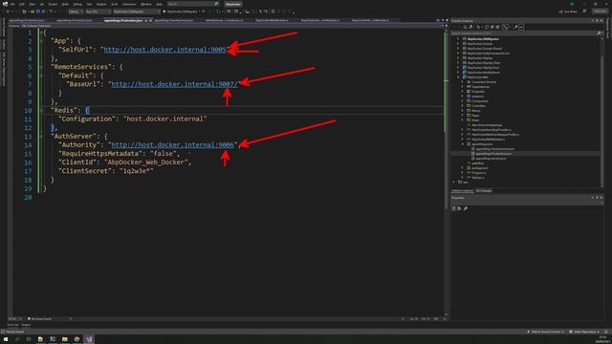Close the active appsettings.Production.json tab
Viewport: 612px width, 344px height.
[151, 20]
